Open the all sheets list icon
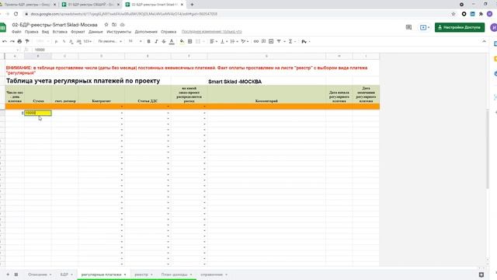The height and width of the screenshot is (280, 497). (16, 275)
